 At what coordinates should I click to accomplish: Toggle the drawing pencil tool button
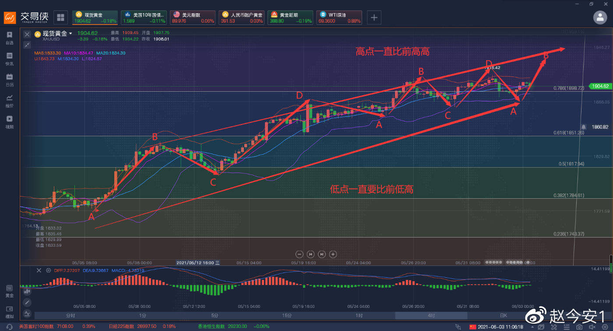coord(27,302)
